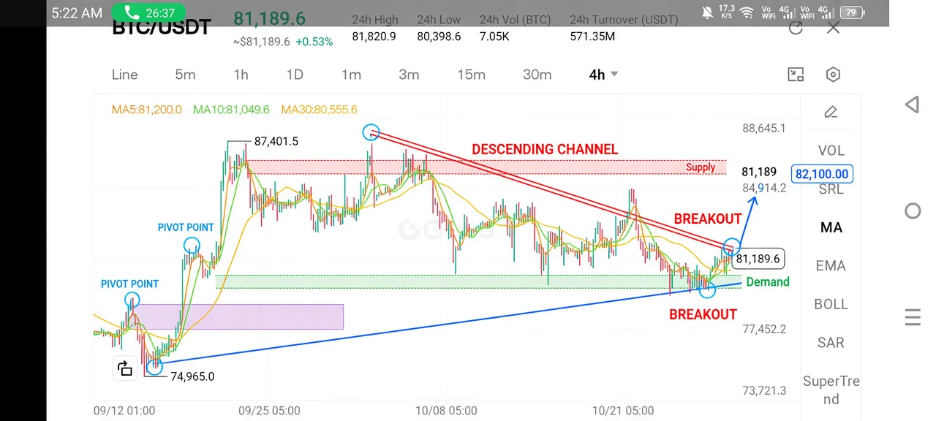Switch to Line chart tab
Screen dimensions: 936x421
124,75
